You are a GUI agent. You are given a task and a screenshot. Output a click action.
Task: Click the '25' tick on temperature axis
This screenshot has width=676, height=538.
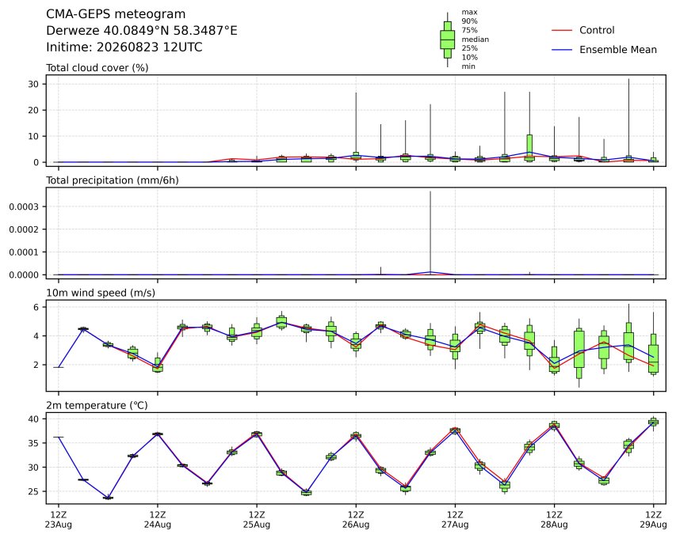(x=33, y=491)
